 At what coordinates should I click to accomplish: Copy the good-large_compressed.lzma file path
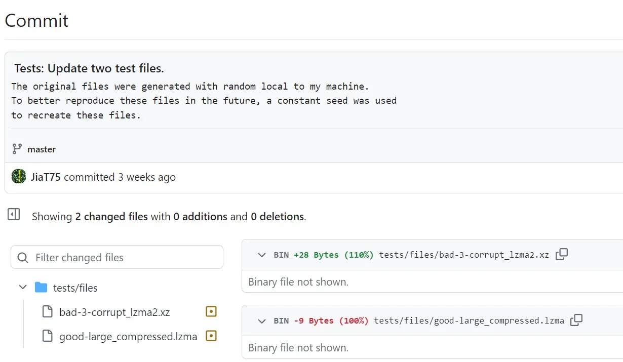point(576,320)
